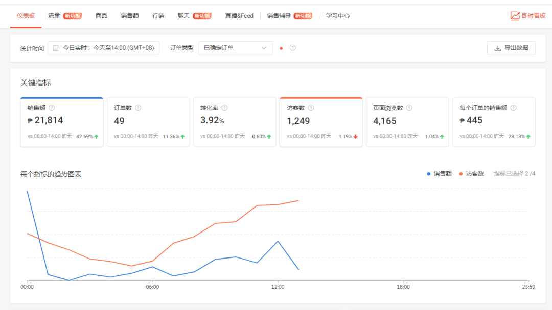Viewport: 552px width, 310px height.
Task: Open the 聊天 tab
Action: [183, 16]
